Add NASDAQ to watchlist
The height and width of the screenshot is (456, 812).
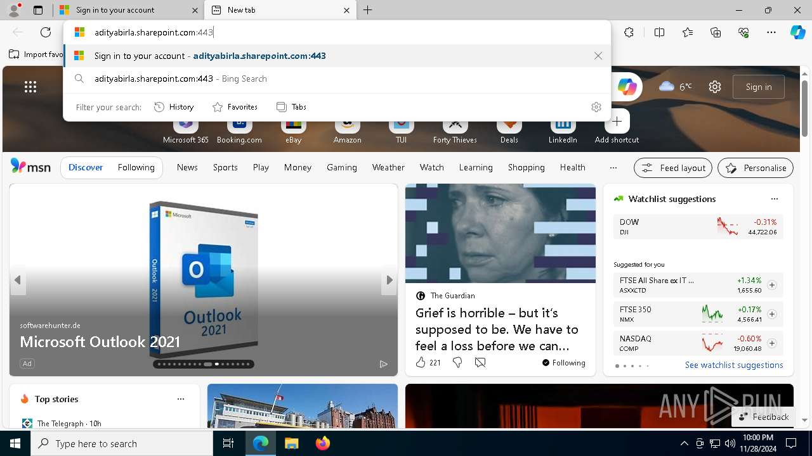coord(772,343)
